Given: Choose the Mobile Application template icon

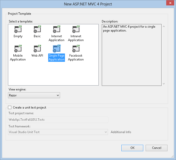Looking at the screenshot, I should click(x=18, y=49).
